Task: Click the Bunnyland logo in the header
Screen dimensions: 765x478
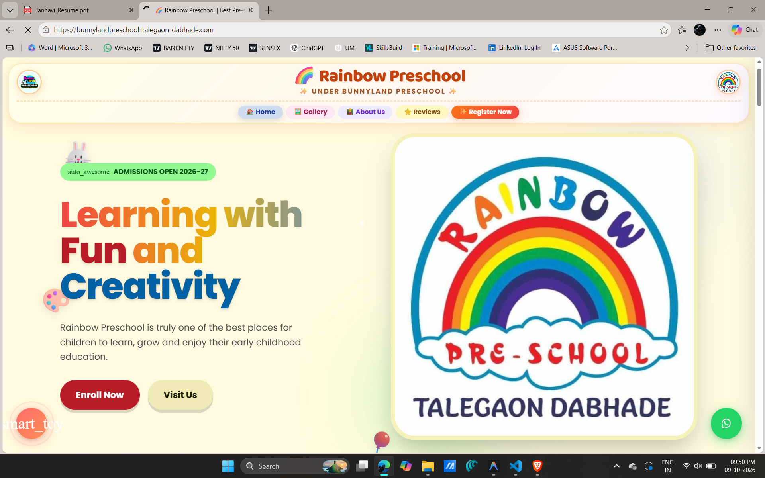Action: click(x=29, y=82)
